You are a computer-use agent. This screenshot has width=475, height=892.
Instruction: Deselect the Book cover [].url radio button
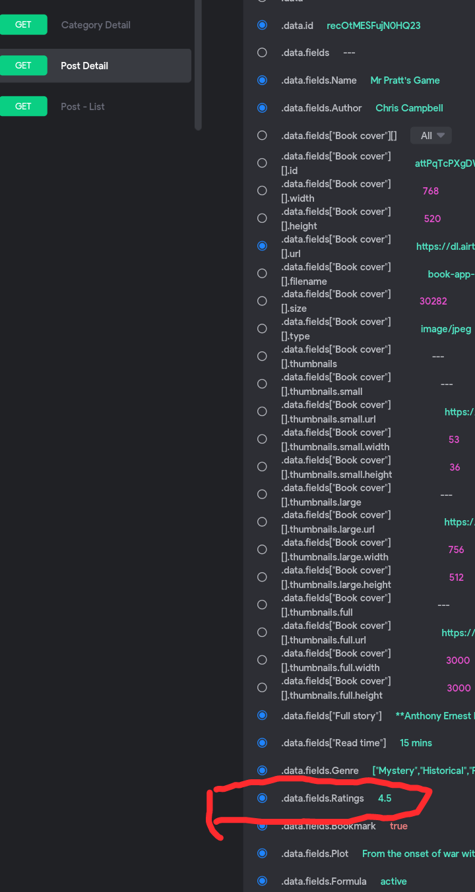point(262,246)
